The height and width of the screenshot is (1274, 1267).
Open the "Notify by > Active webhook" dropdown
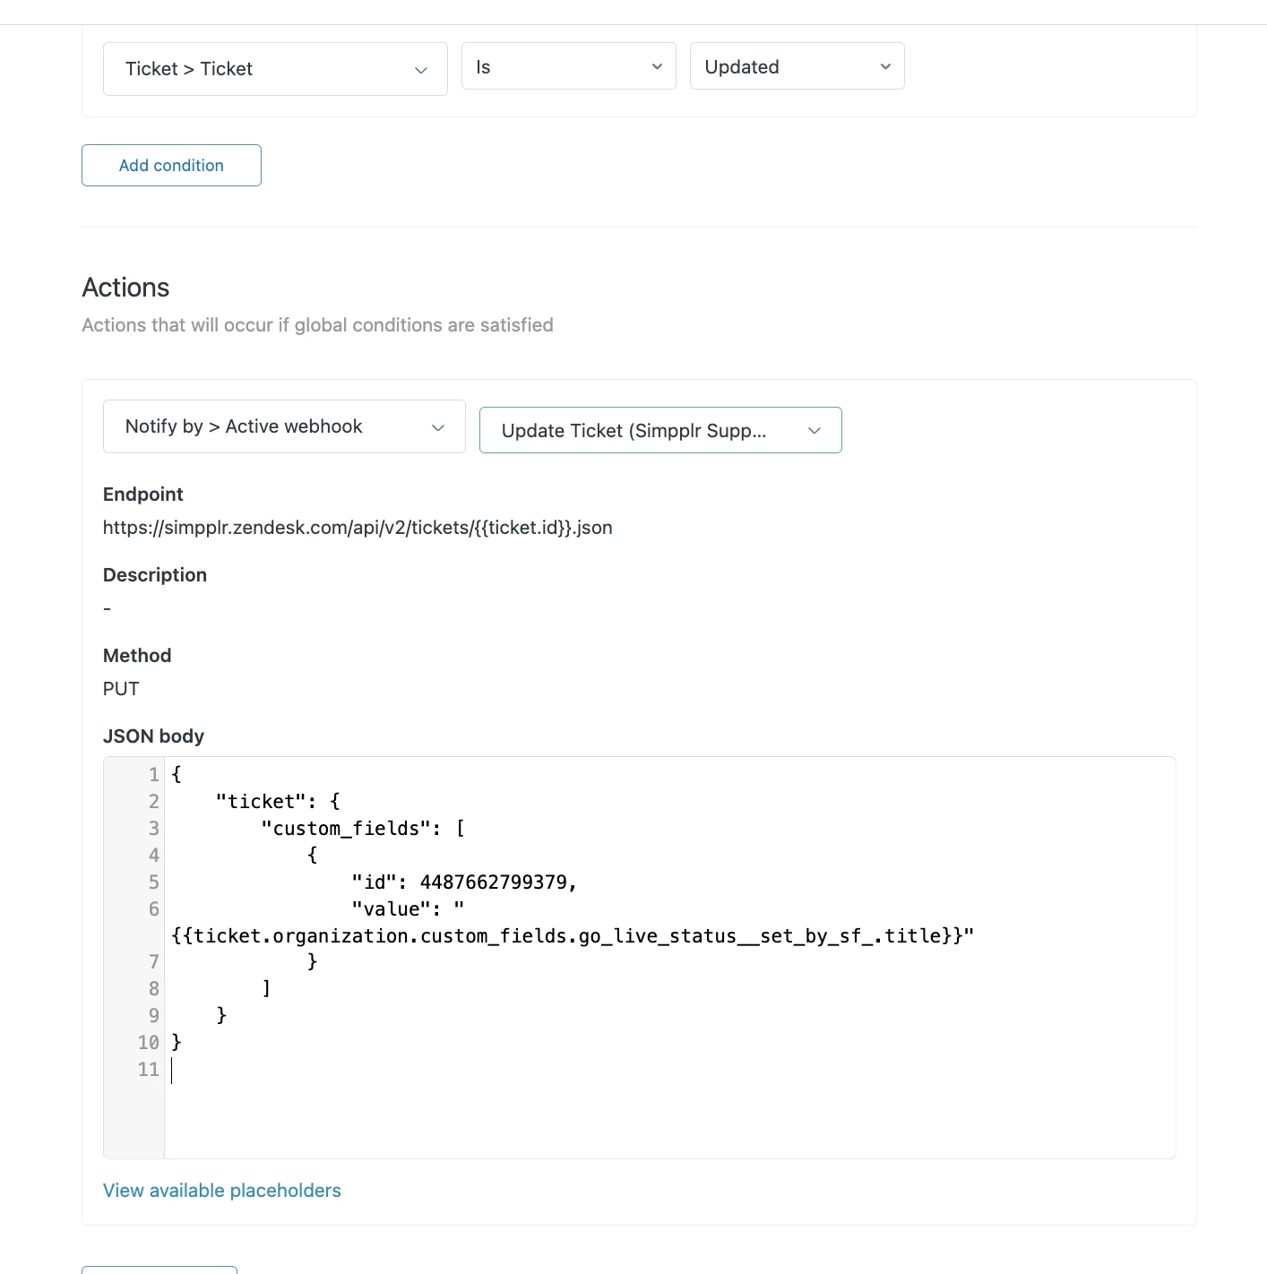[x=284, y=426]
